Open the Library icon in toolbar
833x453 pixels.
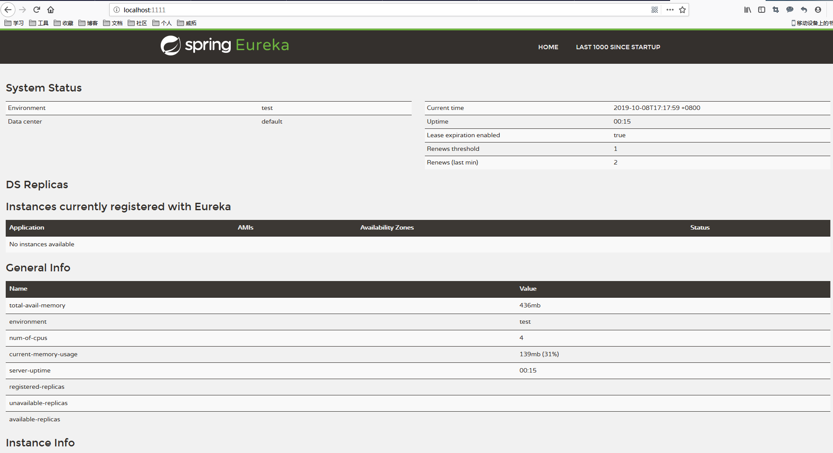748,10
